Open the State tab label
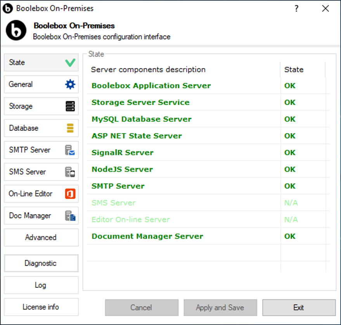 [17, 62]
